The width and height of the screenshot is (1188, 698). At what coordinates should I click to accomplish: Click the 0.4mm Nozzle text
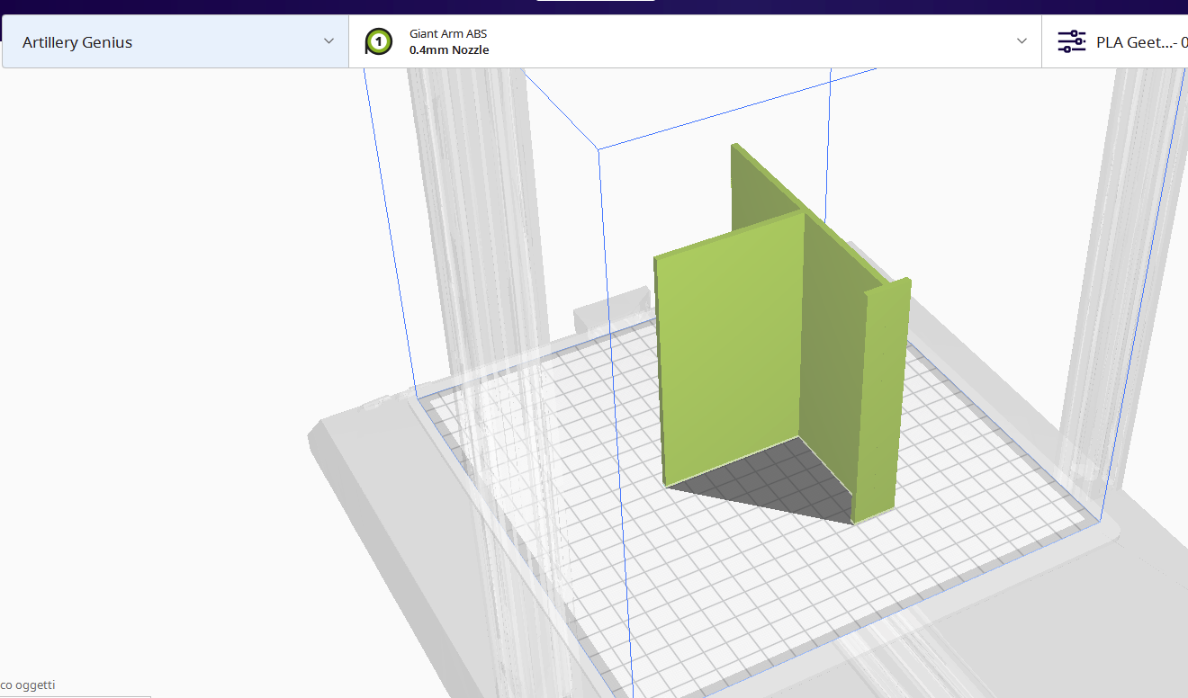click(x=449, y=50)
